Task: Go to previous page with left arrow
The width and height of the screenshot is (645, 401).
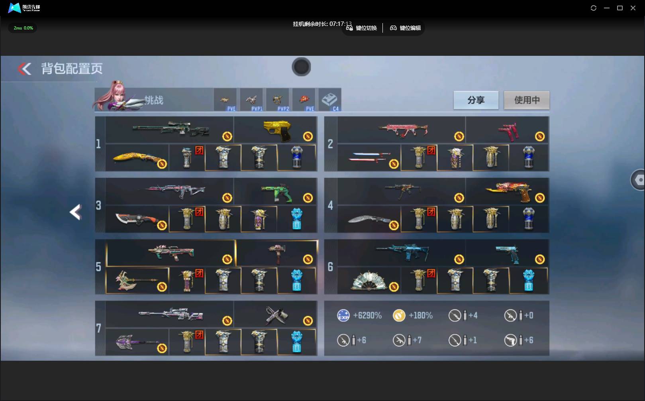Action: tap(75, 212)
